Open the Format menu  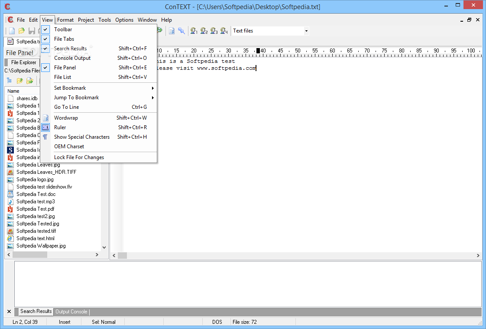tap(65, 20)
